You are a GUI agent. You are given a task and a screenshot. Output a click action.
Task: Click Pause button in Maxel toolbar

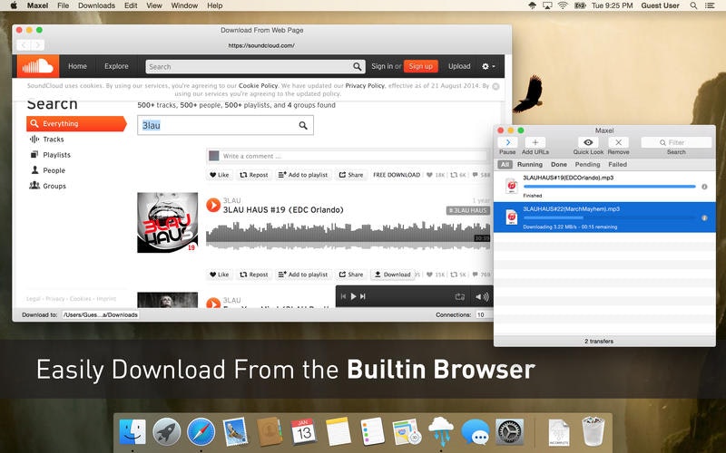[507, 142]
